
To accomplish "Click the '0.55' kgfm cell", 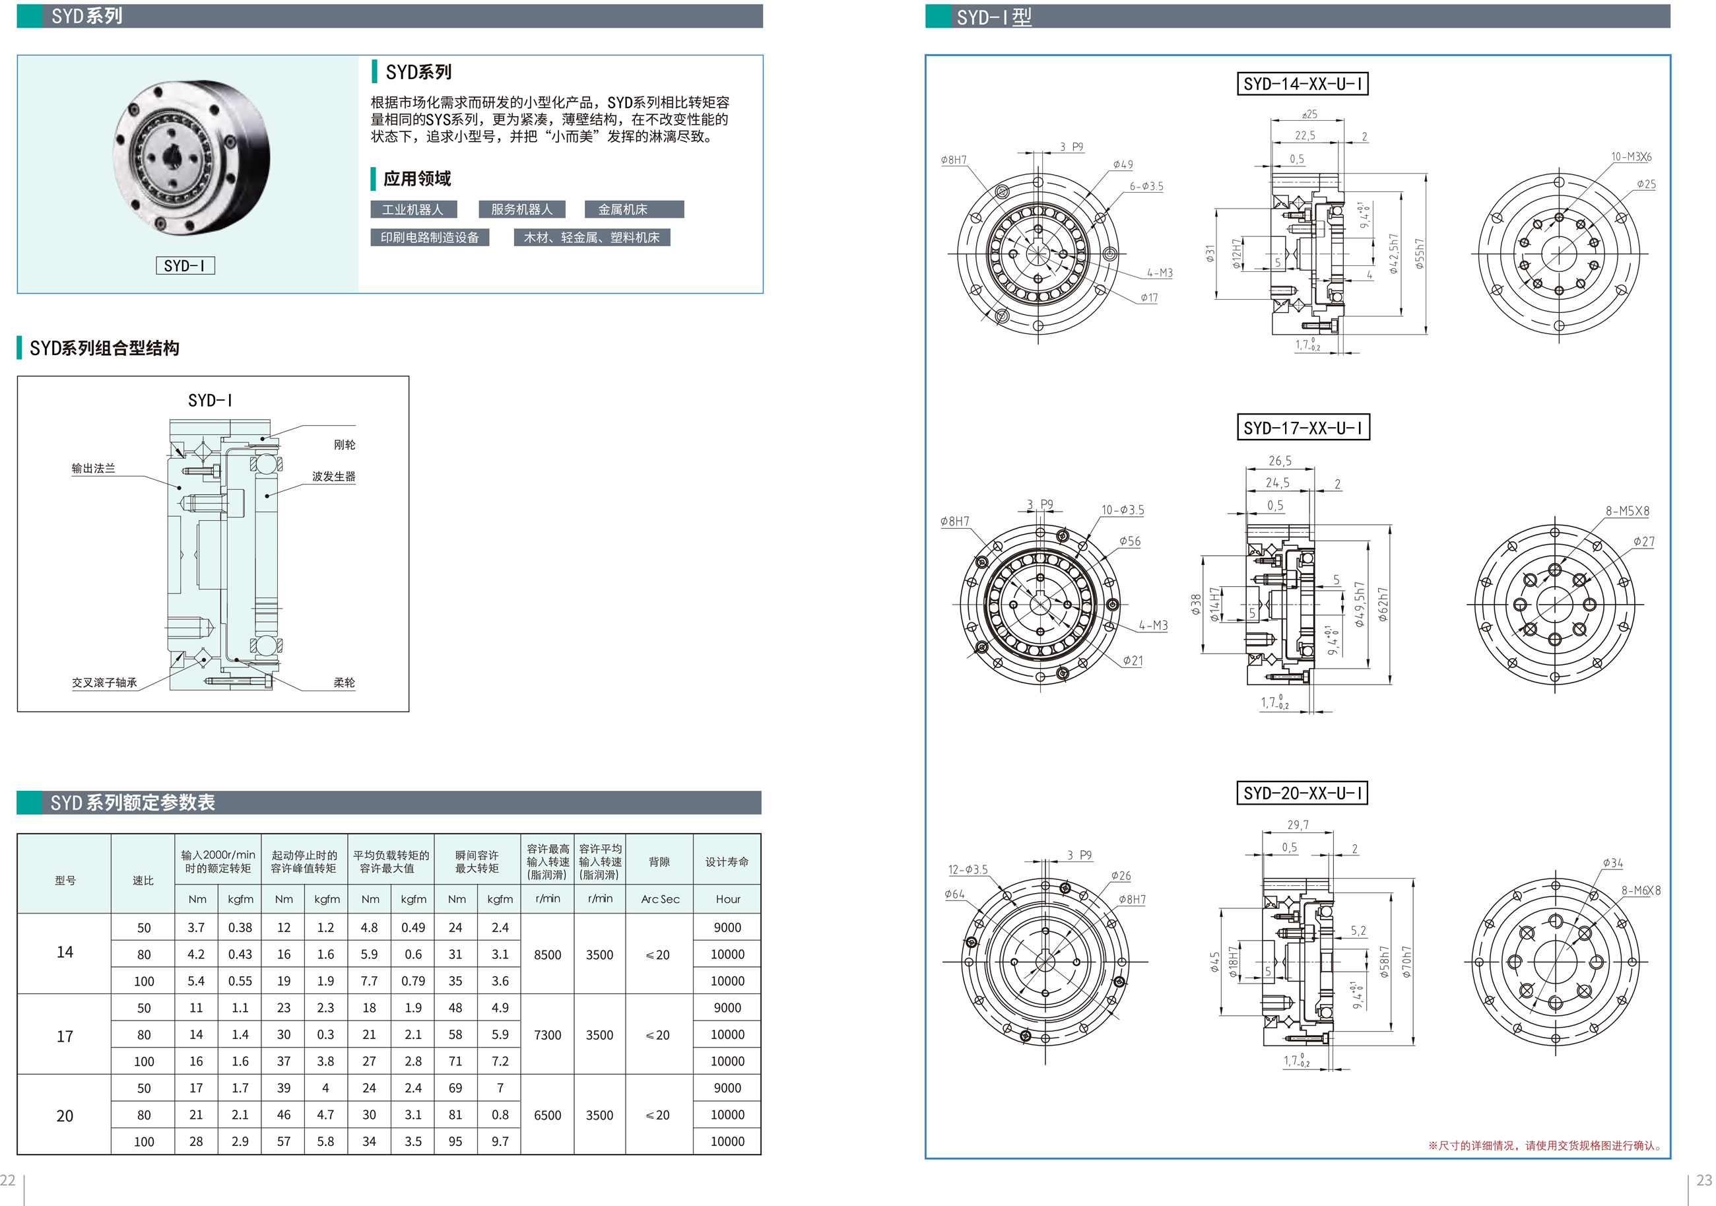I will coord(240,981).
